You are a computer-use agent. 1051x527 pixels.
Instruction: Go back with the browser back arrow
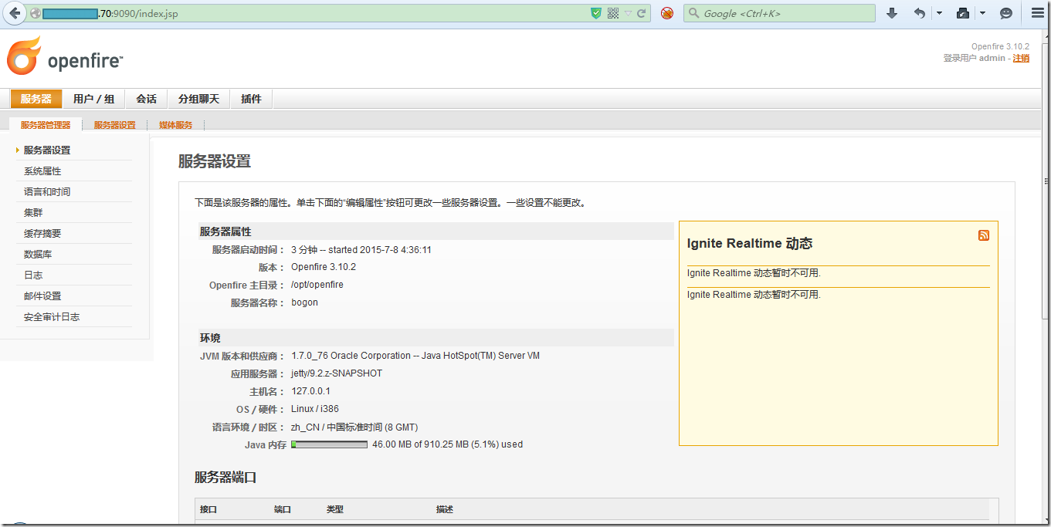[15, 13]
